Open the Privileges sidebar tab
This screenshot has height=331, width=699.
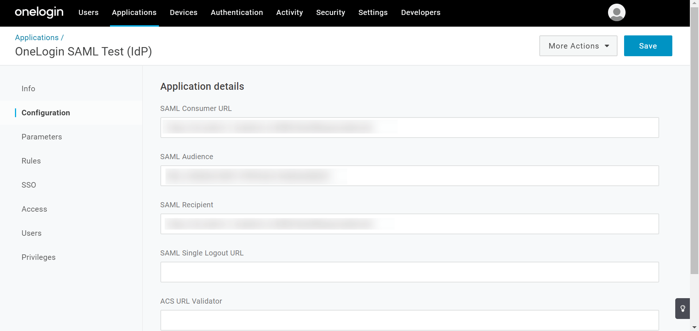pos(38,257)
